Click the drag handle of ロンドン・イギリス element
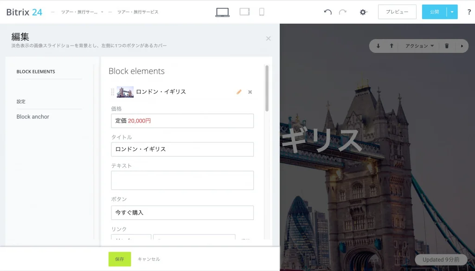Image resolution: width=475 pixels, height=271 pixels. pos(113,92)
